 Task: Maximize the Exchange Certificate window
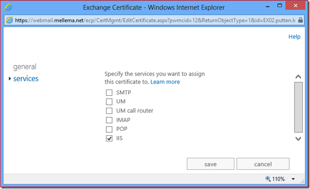(280, 6)
